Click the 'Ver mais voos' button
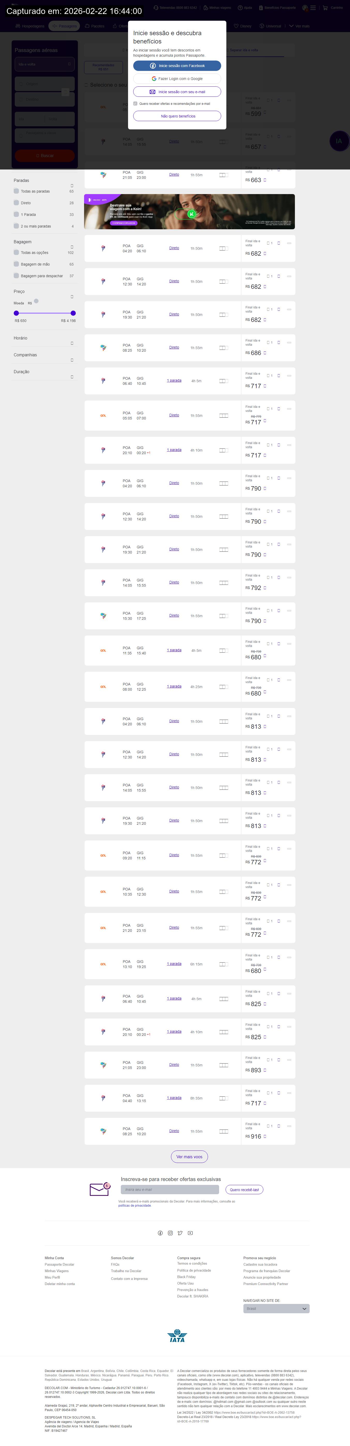Screen dimensions: 350x1446 (x=190, y=1156)
